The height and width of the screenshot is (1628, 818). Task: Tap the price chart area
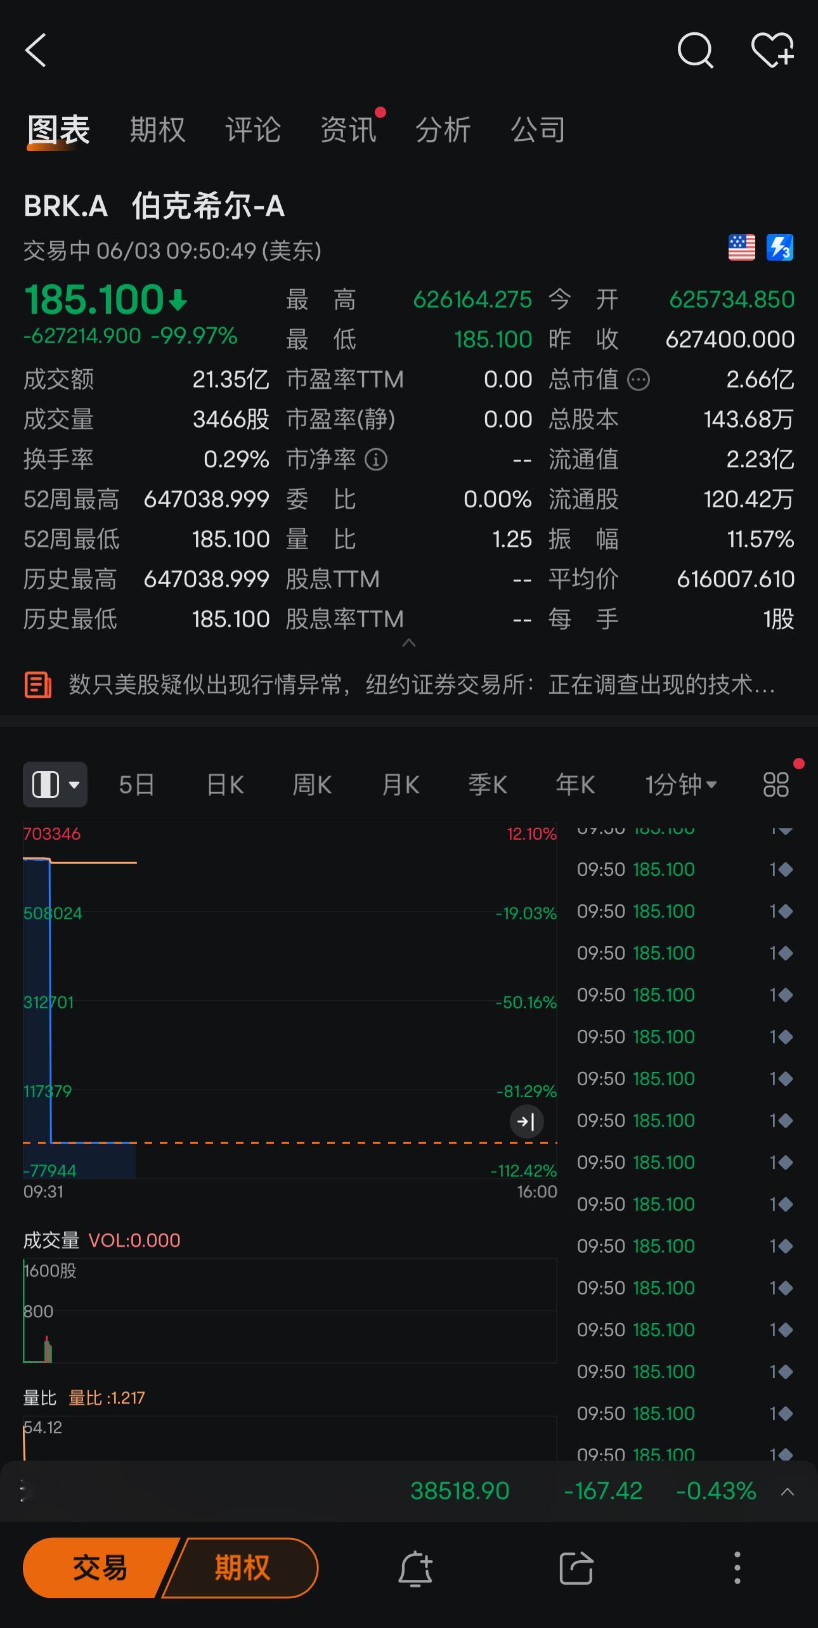[290, 1001]
